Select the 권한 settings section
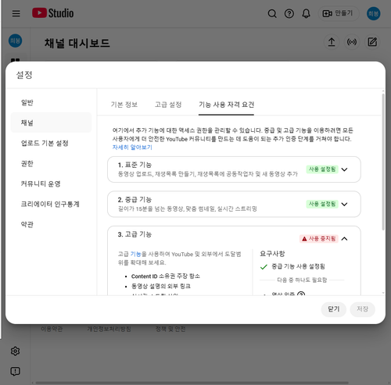This screenshot has width=391, height=385. [x=51, y=163]
